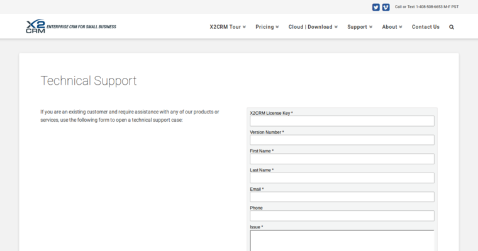Click the phone number text in header
The image size is (478, 251).
pyautogui.click(x=426, y=7)
